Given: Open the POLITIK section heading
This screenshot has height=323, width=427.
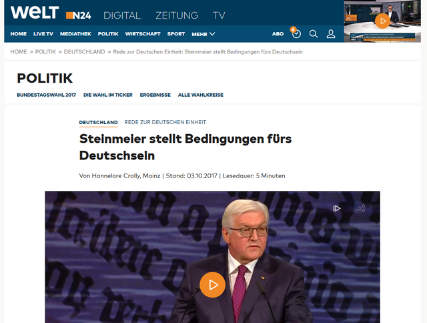Looking at the screenshot, I should (45, 78).
